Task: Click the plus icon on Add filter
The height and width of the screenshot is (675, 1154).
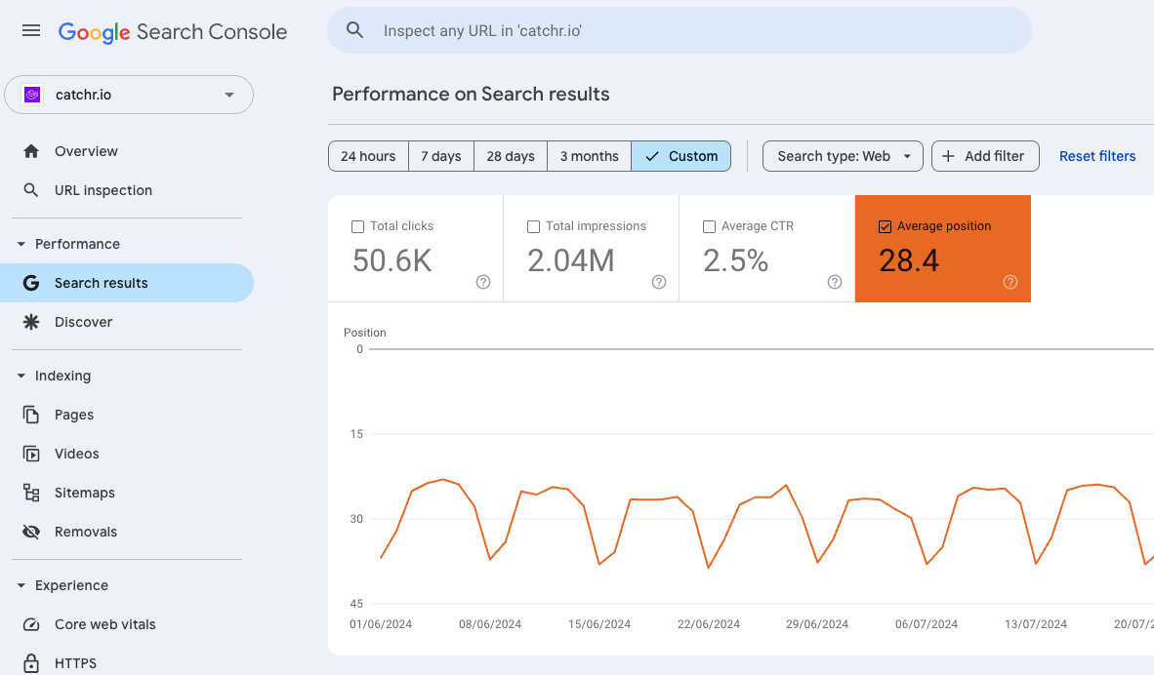Action: coord(948,156)
